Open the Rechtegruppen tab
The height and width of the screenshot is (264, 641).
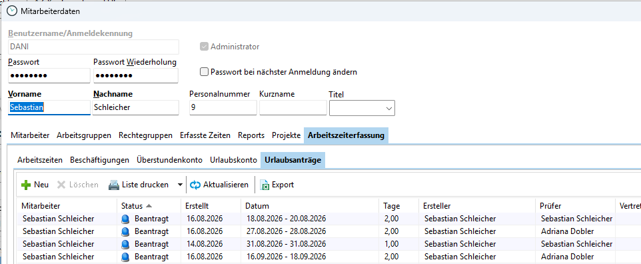pos(145,135)
